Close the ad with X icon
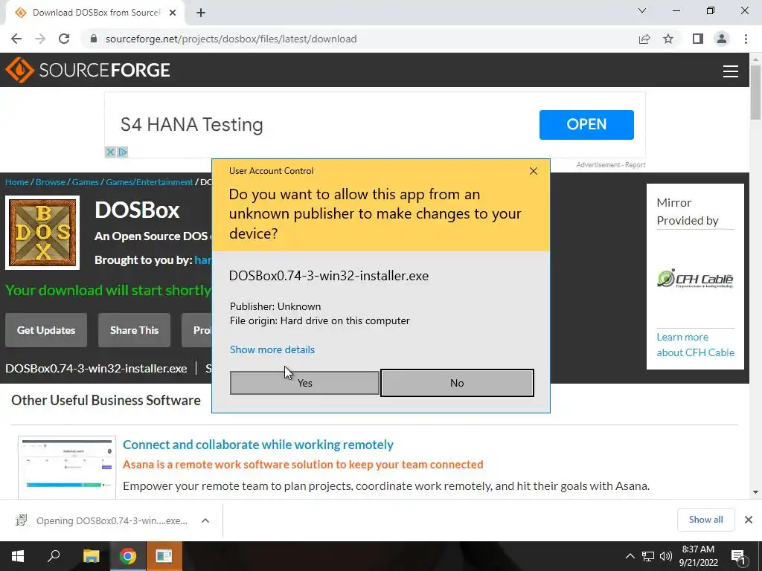 [x=110, y=152]
